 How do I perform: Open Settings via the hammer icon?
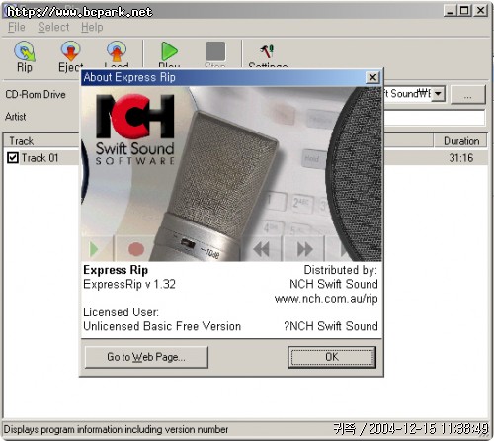(x=267, y=51)
